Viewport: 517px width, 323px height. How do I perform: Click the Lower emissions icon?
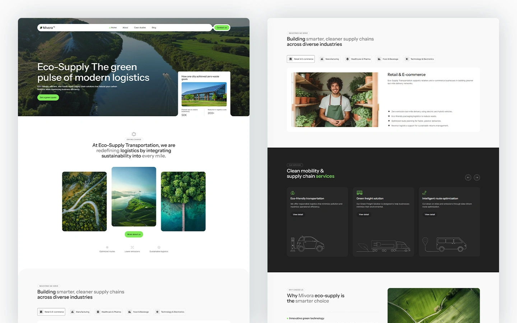pos(132,247)
